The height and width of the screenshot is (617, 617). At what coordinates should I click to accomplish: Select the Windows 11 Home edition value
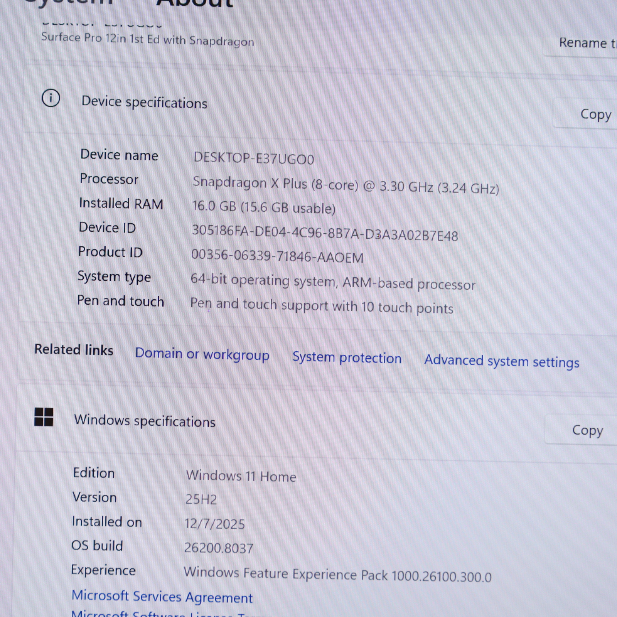point(241,476)
